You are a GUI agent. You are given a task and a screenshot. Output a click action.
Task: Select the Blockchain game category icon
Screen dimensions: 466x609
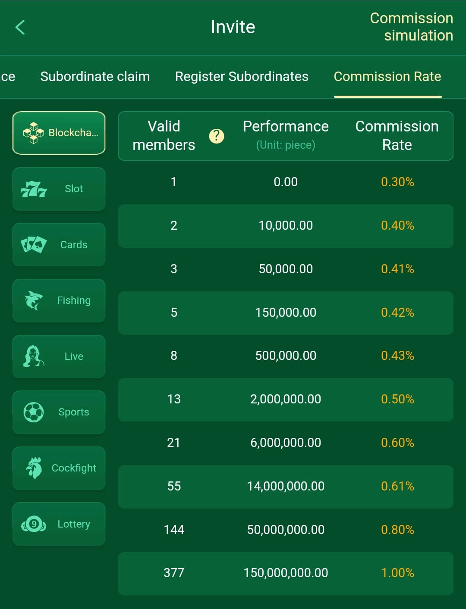[x=34, y=133]
